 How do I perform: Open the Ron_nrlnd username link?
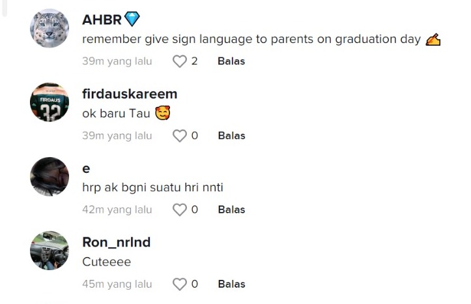(116, 242)
